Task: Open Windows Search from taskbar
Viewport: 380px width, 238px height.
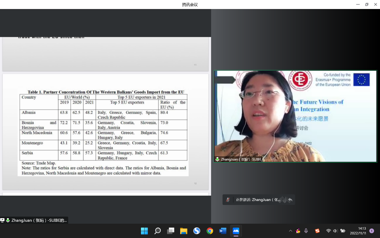Action: (157, 231)
